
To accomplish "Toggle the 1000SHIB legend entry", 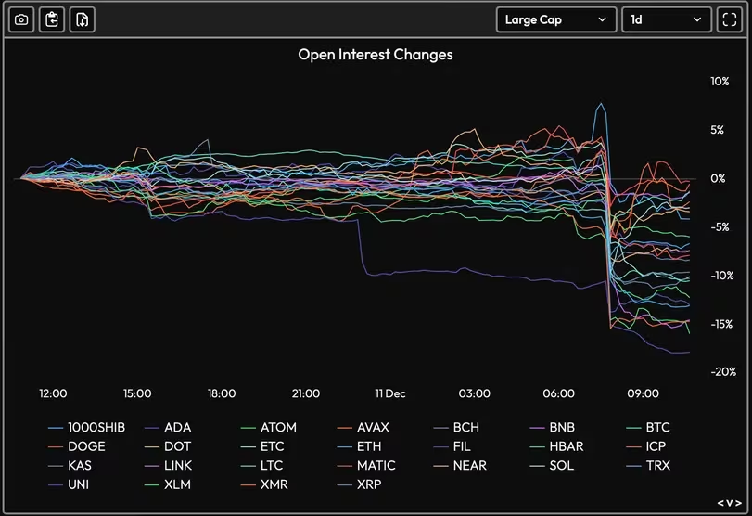I will 96,428.
